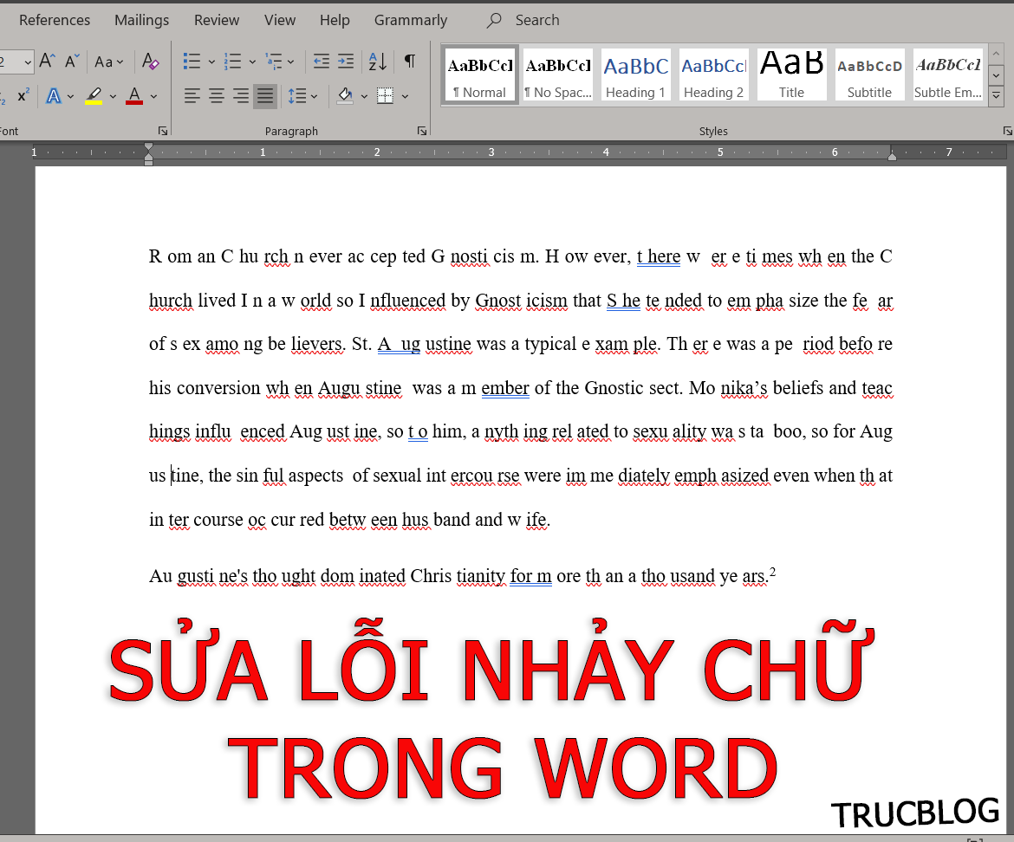This screenshot has height=842, width=1014.
Task: Show the next row of the styles gallery
Action: coord(997,75)
